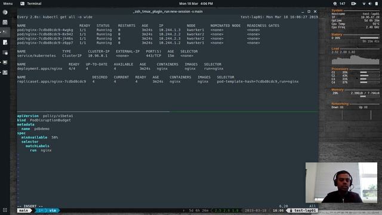
Task: Select pod/nginx-7cdbd8cdc9-8x942 row
Action: [138, 35]
